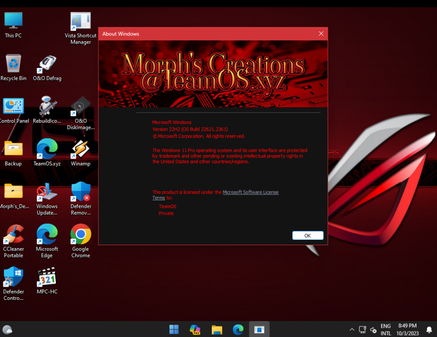437x337 pixels.
Task: Open Copilot preview from the taskbar
Action: pyautogui.click(x=195, y=329)
